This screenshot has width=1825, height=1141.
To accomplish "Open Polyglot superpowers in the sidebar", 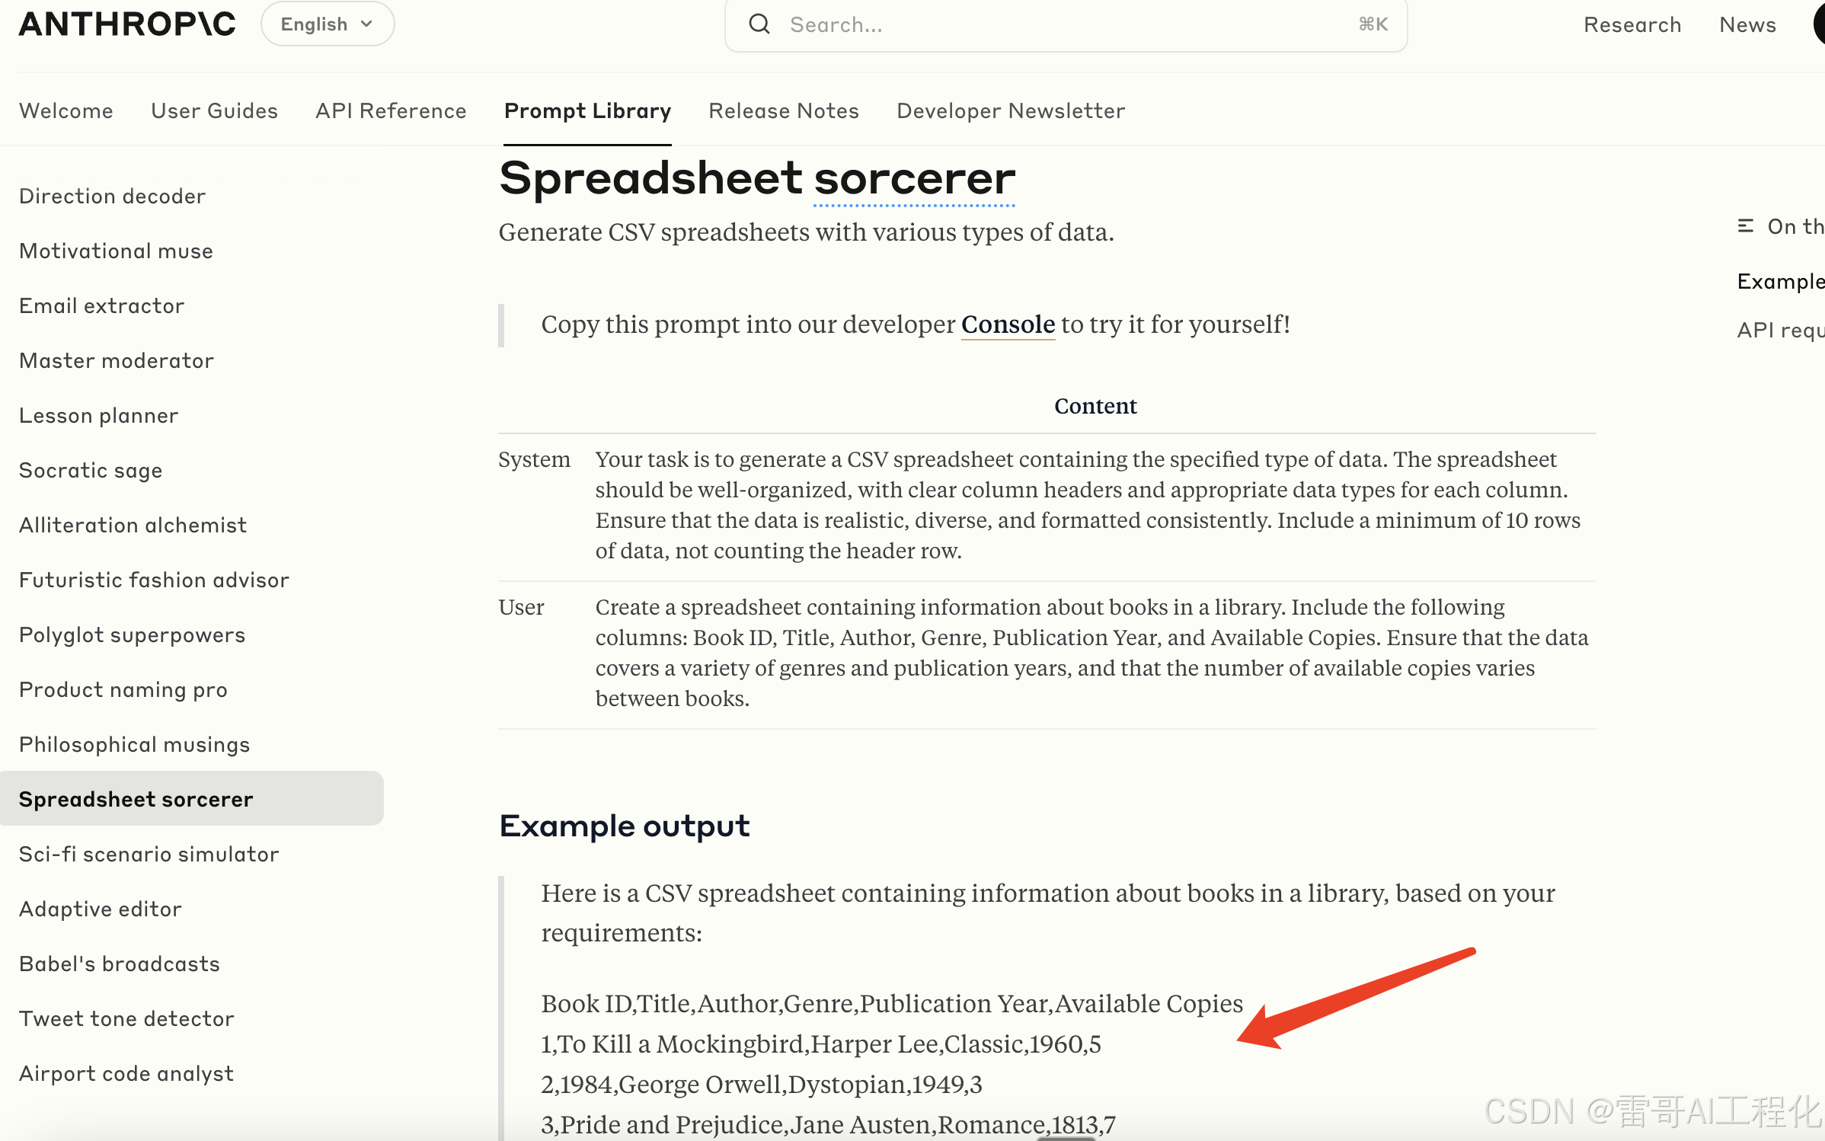I will [x=132, y=635].
